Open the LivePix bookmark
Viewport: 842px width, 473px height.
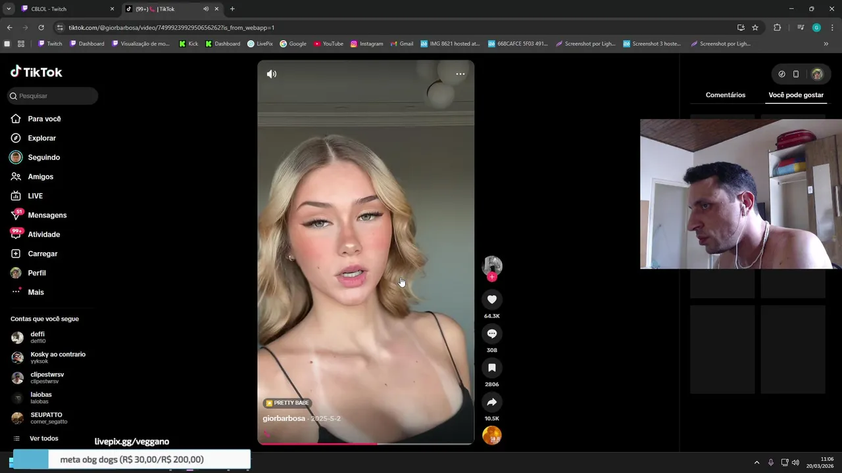260,44
